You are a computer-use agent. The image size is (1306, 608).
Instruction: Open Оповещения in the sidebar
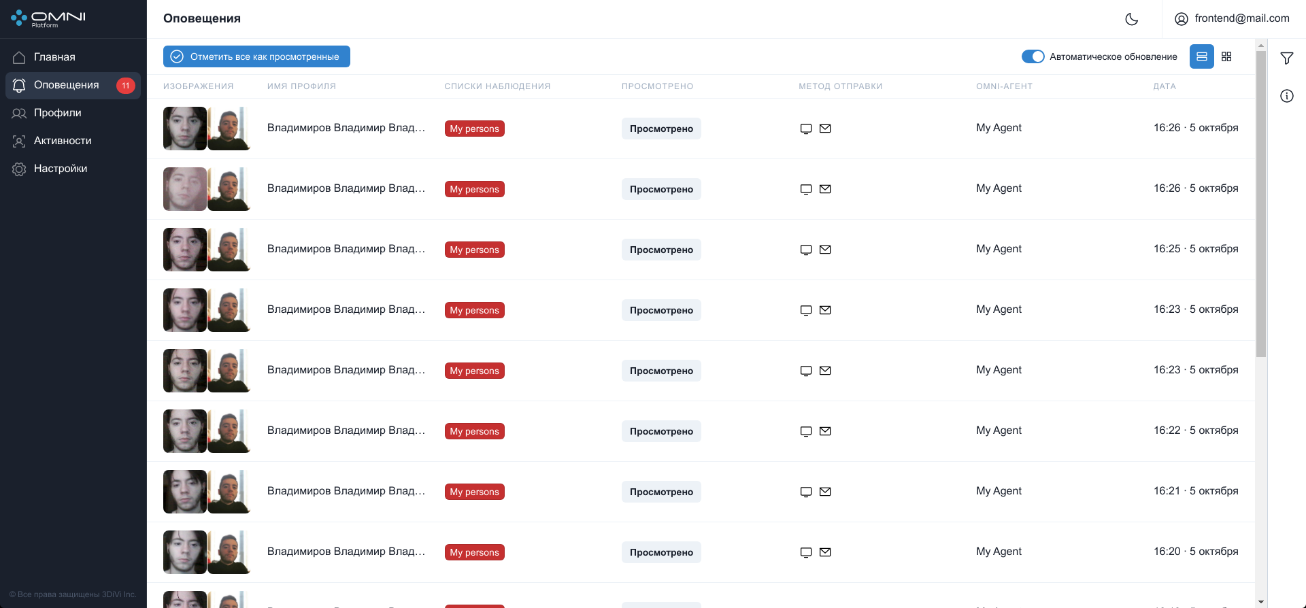(73, 85)
